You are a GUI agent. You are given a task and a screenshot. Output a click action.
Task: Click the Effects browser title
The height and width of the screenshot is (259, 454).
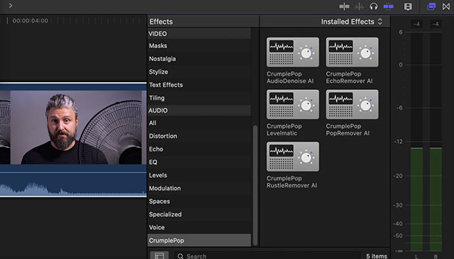coord(161,21)
